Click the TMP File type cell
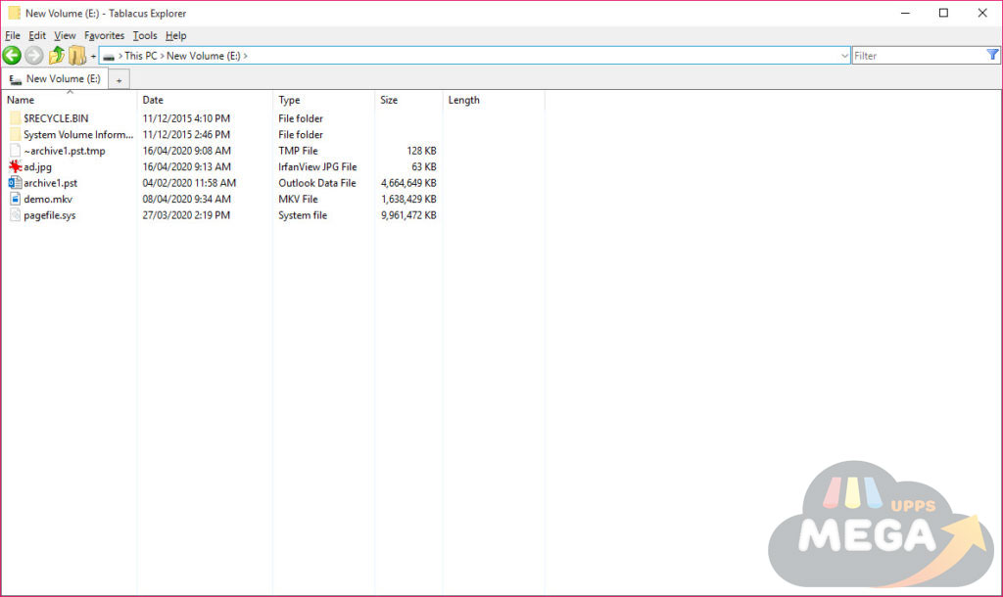 coord(298,151)
